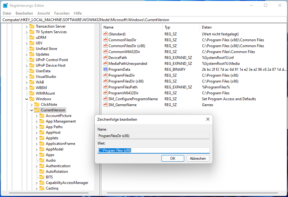
Task: Close the Zeichenfolge bearbeiten dialog
Action: (x=208, y=119)
